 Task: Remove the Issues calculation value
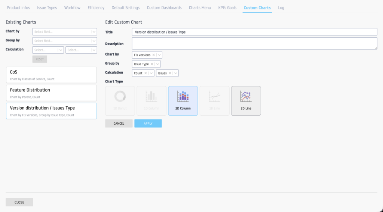(x=170, y=73)
